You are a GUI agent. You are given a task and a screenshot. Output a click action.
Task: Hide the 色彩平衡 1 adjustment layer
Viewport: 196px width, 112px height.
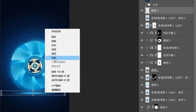click(x=142, y=55)
